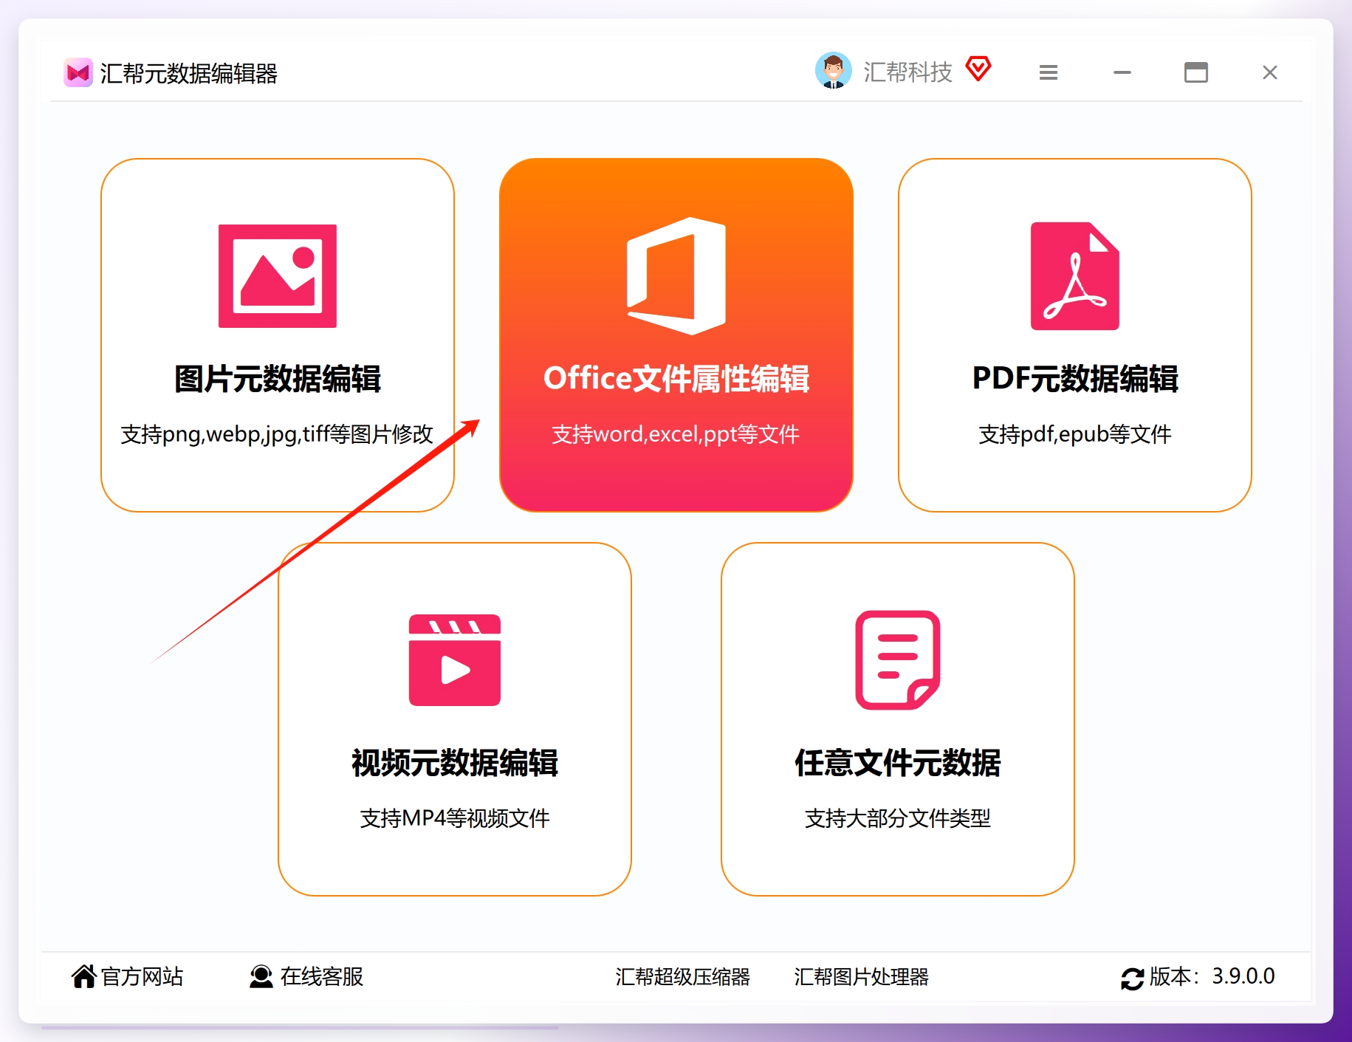This screenshot has width=1352, height=1042.
Task: Click 支持pdf,epub等文件 description
Action: (x=1075, y=434)
